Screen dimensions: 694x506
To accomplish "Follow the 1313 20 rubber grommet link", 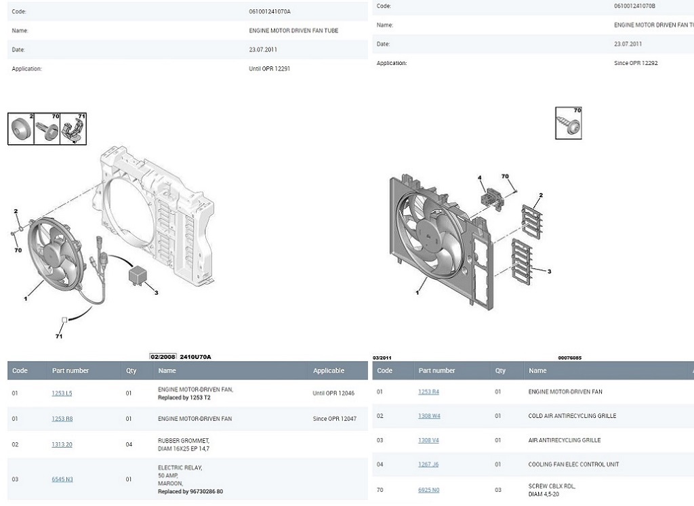I will [62, 444].
